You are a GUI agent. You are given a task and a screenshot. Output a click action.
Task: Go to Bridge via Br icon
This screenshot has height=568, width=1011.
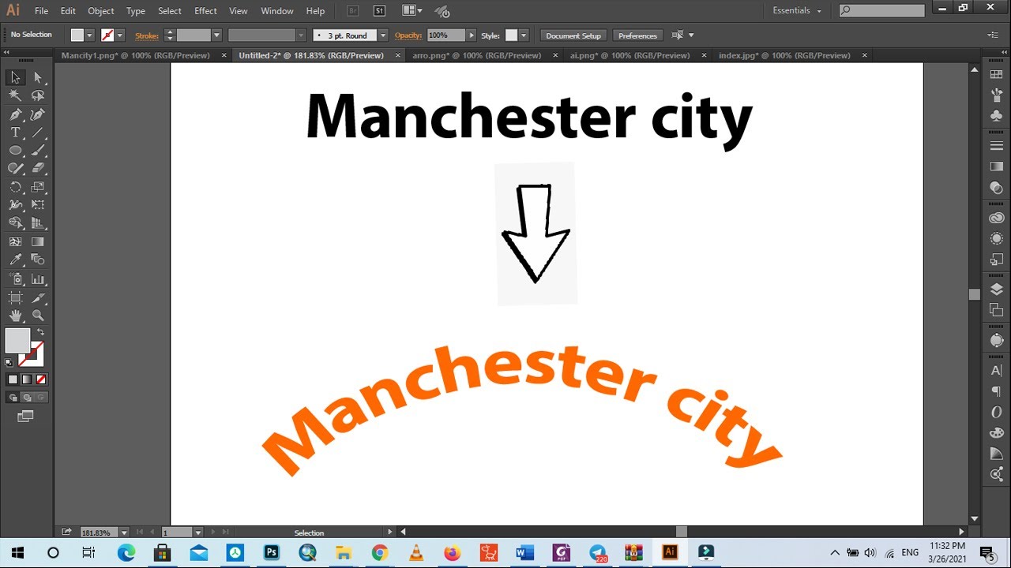[x=352, y=11]
